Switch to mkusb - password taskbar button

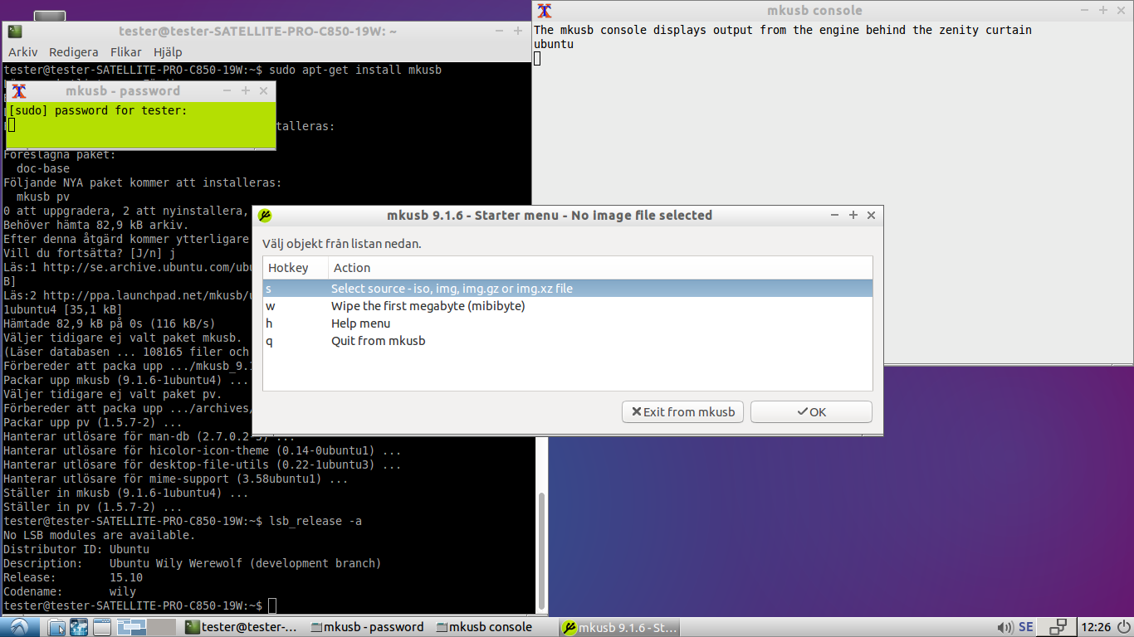coord(367,627)
